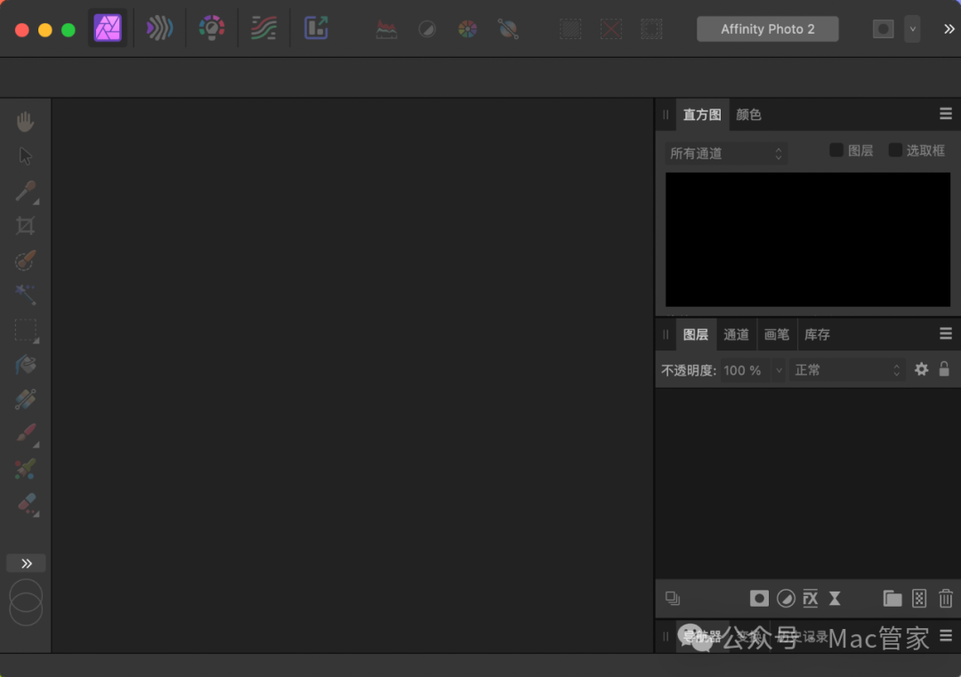Open the 正常 blend mode dropdown
The height and width of the screenshot is (677, 961).
pyautogui.click(x=847, y=370)
